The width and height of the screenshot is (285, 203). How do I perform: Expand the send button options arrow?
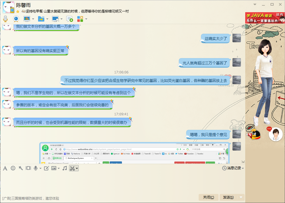tap(241, 197)
